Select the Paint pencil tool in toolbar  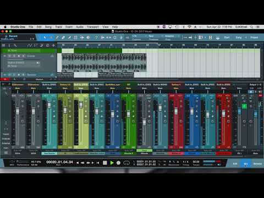[x=69, y=37]
